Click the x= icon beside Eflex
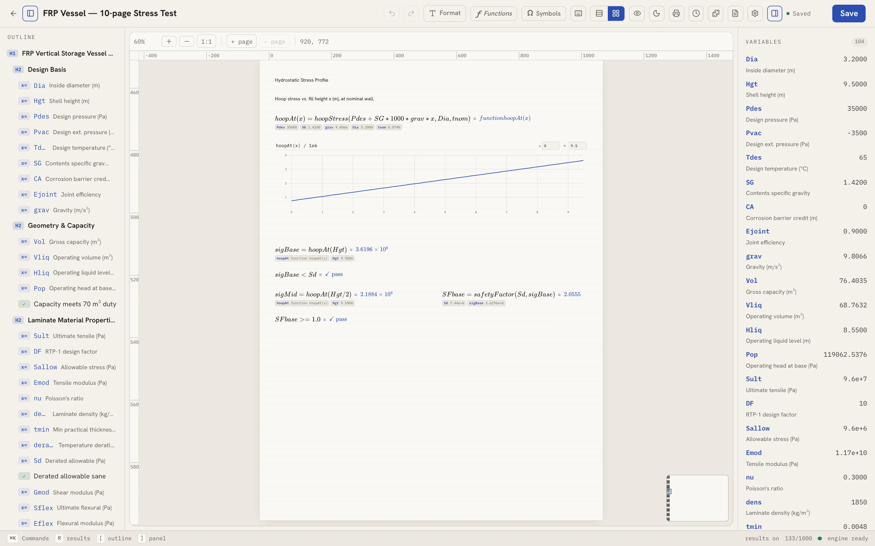This screenshot has width=875, height=546. pos(24,523)
